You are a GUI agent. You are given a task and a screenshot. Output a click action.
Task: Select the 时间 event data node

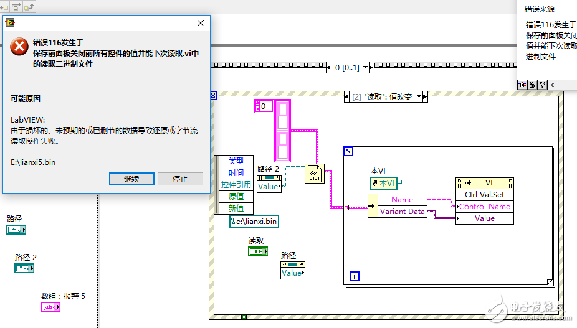(x=236, y=173)
